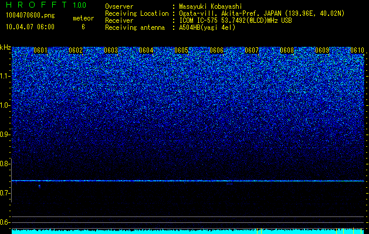
Task: Click the 0.9 kHz axis label
Action: pyautogui.click(x=5, y=135)
